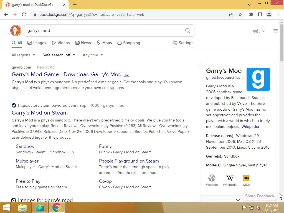Click the Images for garry's mod heading
284x213 pixels.
click(45, 200)
